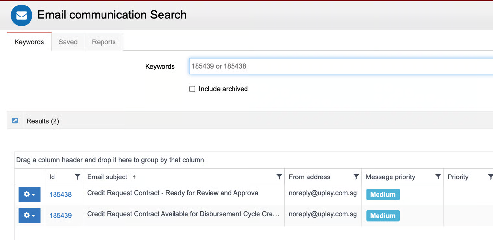
Task: Click the blue envelope email icon
Action: [x=21, y=15]
